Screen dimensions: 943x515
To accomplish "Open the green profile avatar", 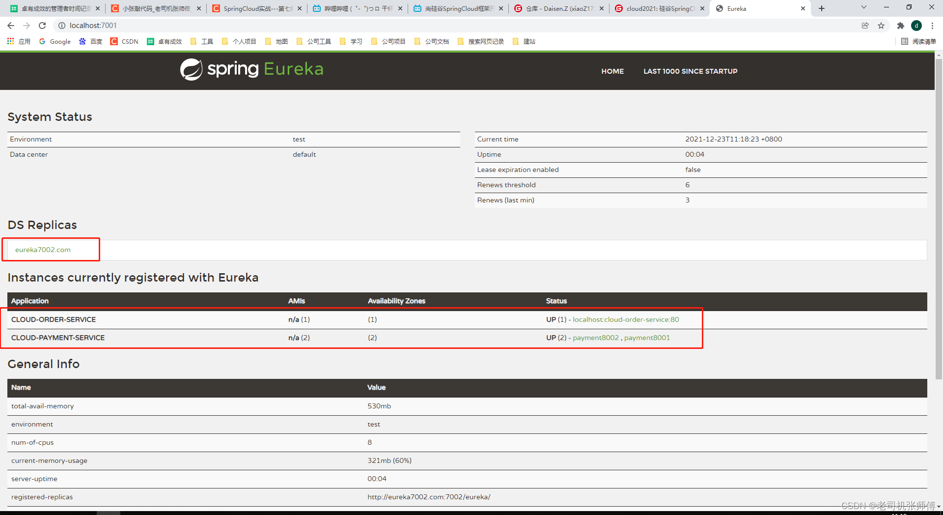I will coord(916,26).
